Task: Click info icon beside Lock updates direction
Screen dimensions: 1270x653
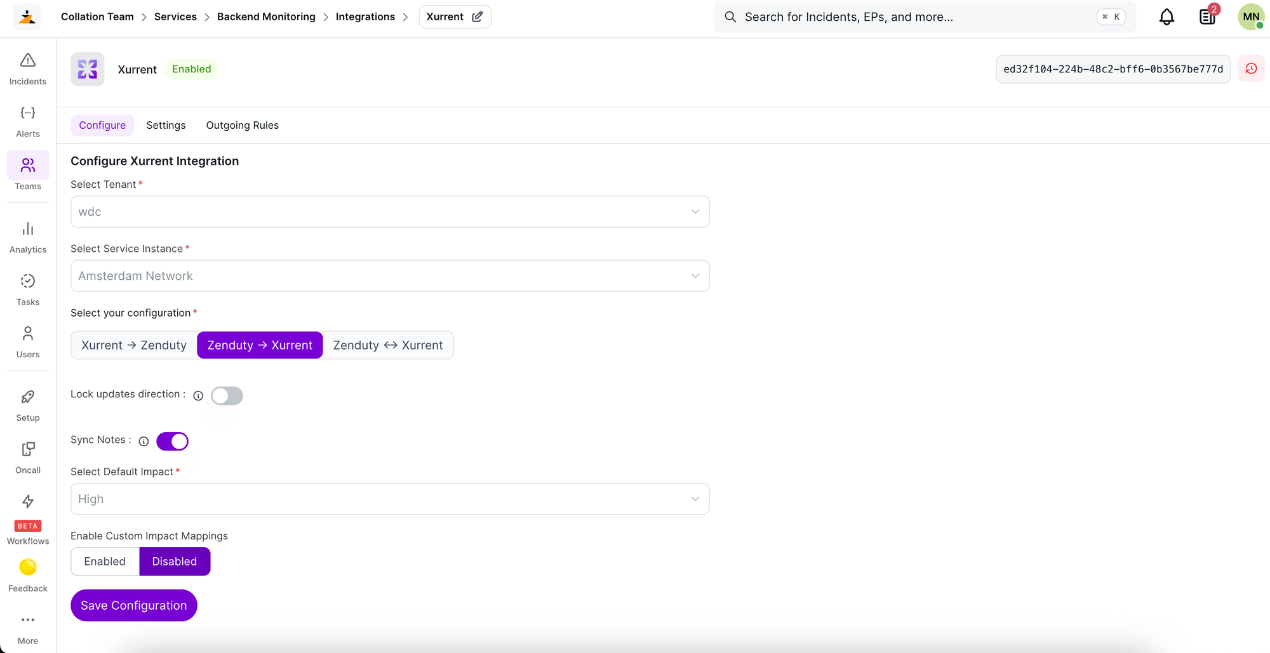Action: tap(198, 396)
